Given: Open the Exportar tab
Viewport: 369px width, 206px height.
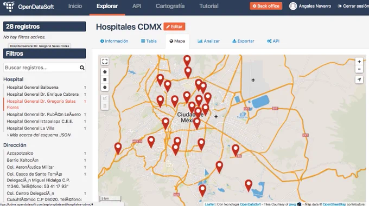Looking at the screenshot, I should (x=243, y=41).
